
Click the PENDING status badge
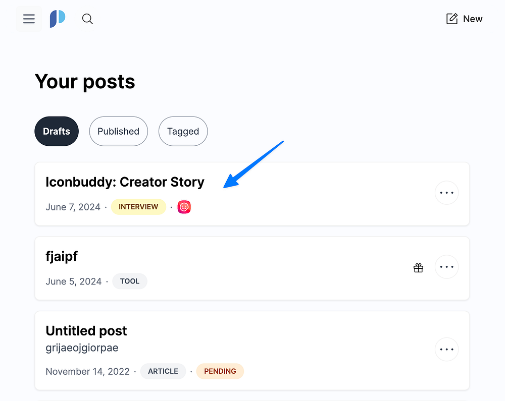click(x=220, y=371)
